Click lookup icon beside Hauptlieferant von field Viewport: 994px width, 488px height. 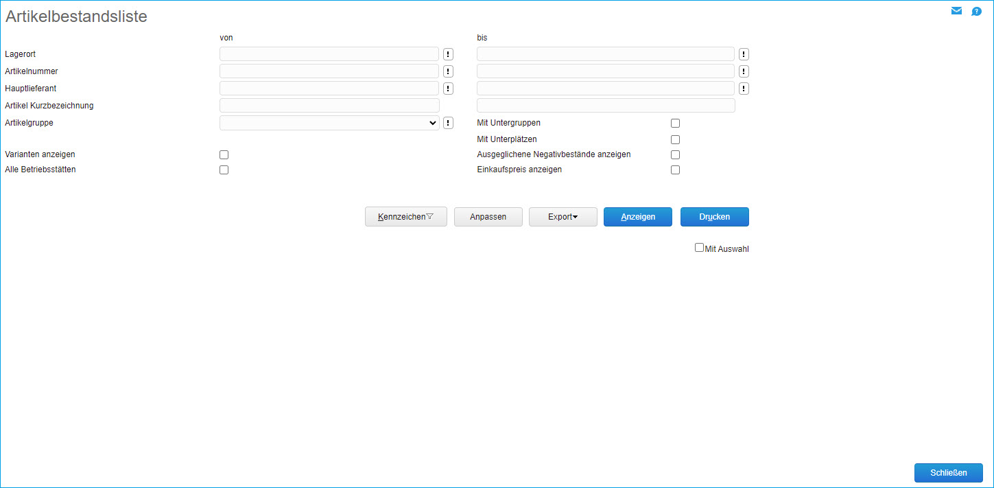pos(449,89)
